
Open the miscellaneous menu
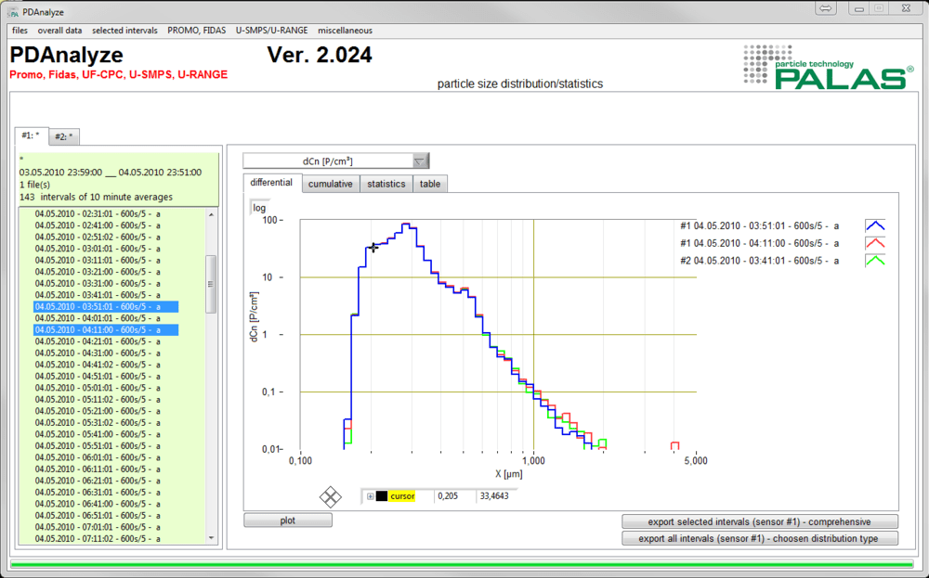click(x=345, y=31)
